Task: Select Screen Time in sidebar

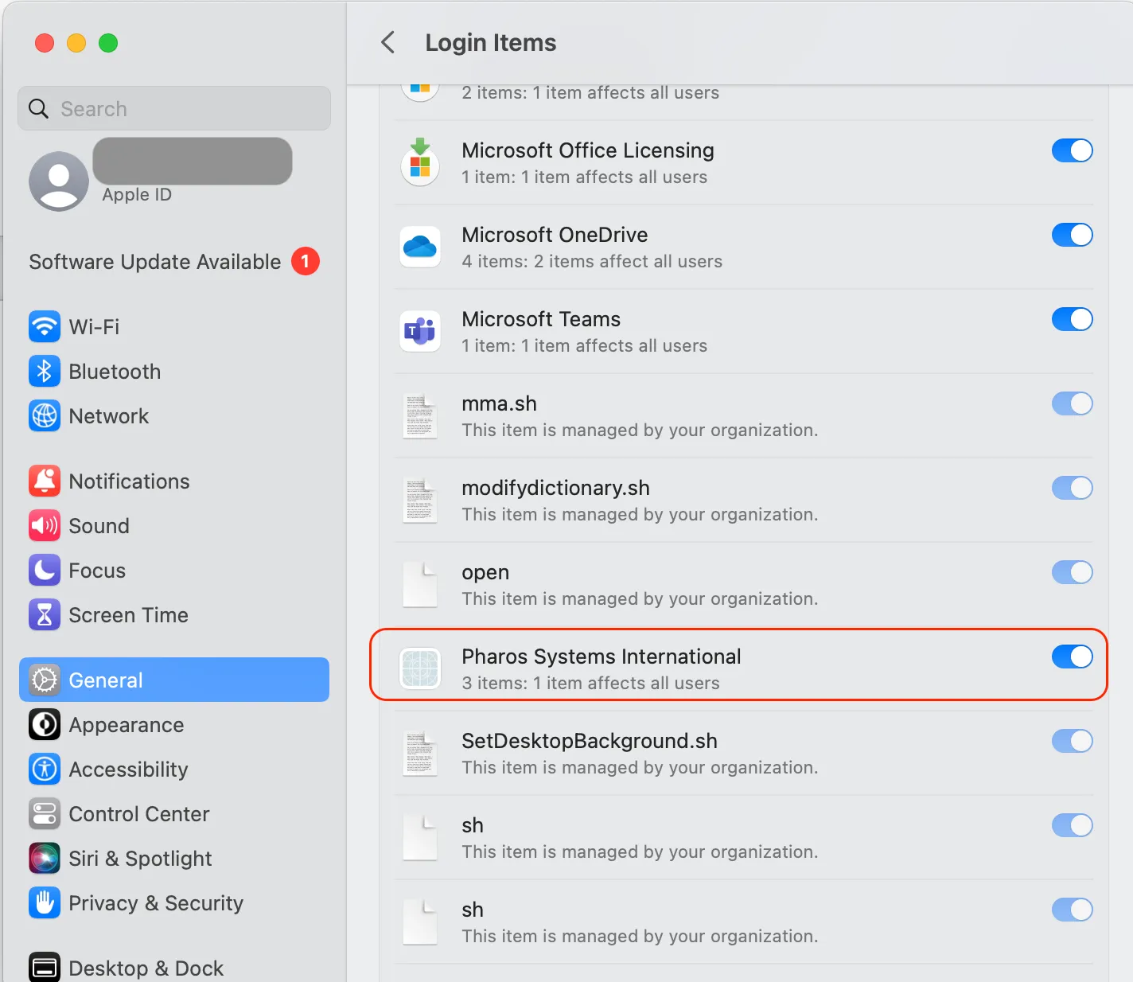Action: [173, 614]
